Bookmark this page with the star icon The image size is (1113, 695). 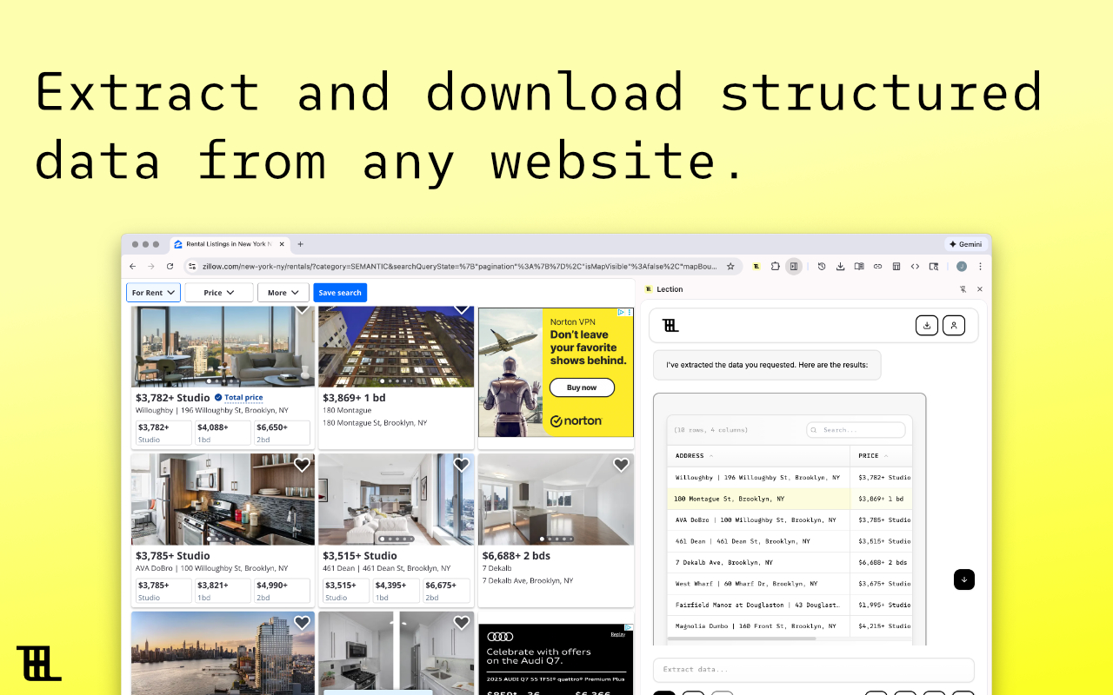click(x=730, y=267)
